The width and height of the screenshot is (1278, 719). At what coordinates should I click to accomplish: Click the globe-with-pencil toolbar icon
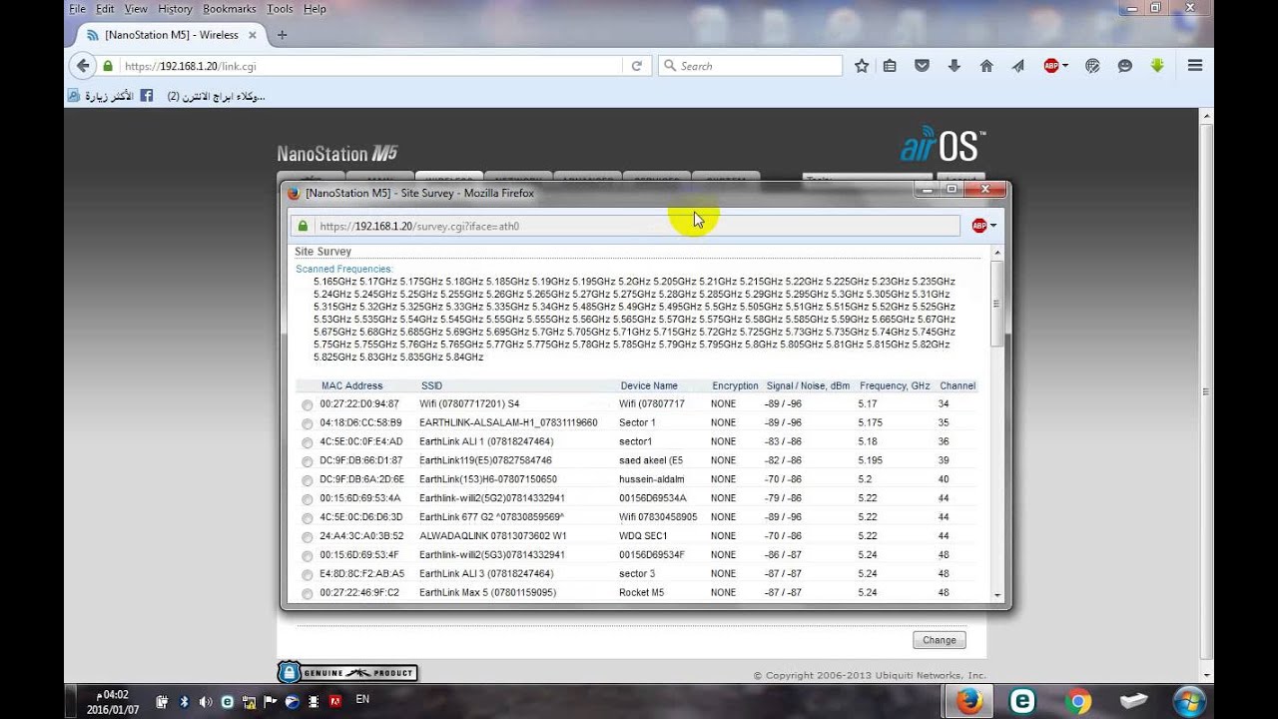[1092, 66]
